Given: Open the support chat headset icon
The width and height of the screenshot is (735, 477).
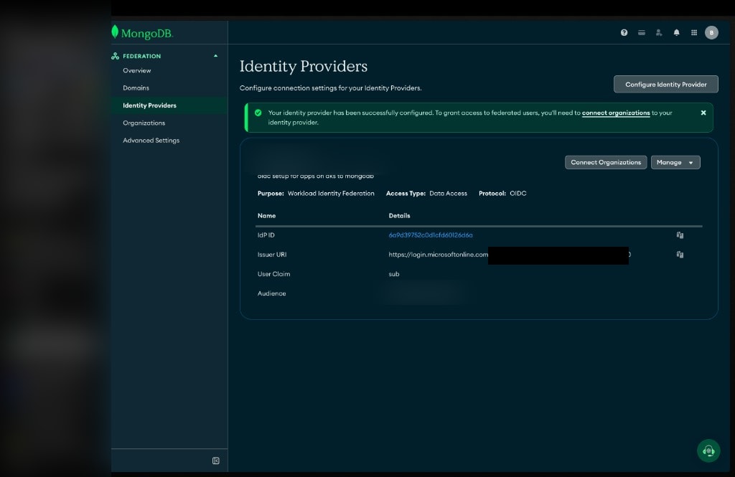Looking at the screenshot, I should [708, 450].
